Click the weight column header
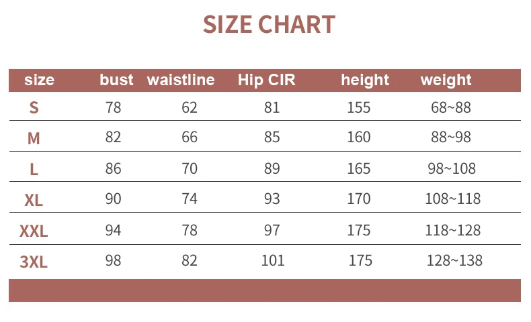The width and height of the screenshot is (531, 322). coord(446,80)
